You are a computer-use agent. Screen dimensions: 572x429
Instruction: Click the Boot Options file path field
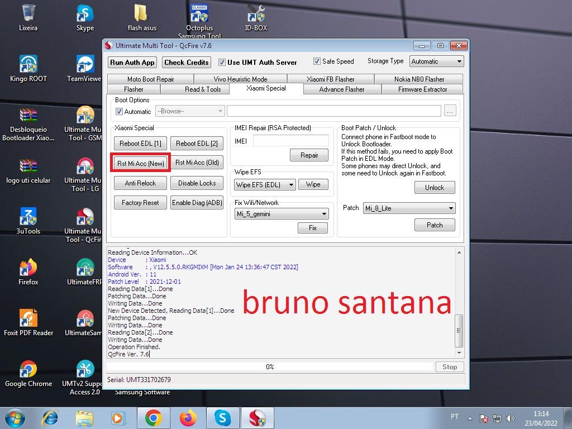click(x=334, y=111)
